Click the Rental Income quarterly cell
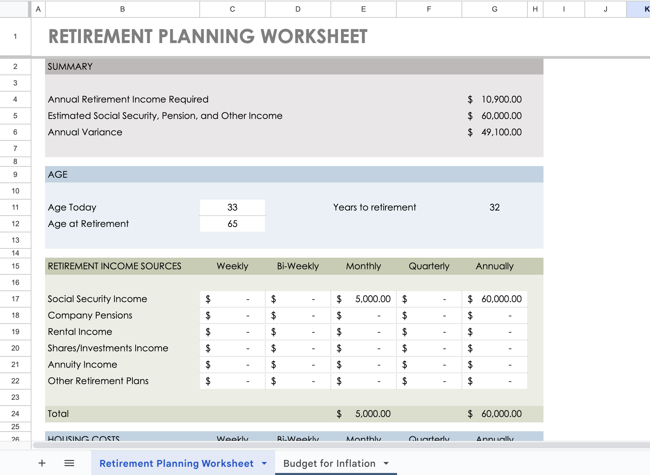The width and height of the screenshot is (650, 475). pyautogui.click(x=429, y=332)
